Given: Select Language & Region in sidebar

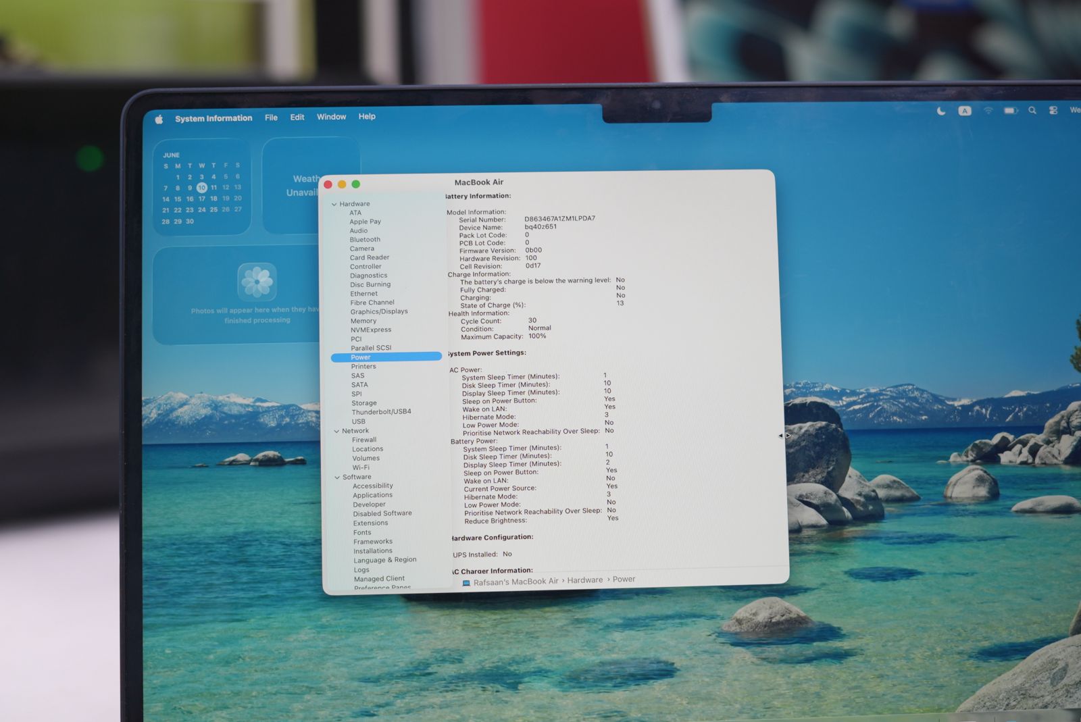Looking at the screenshot, I should point(385,560).
